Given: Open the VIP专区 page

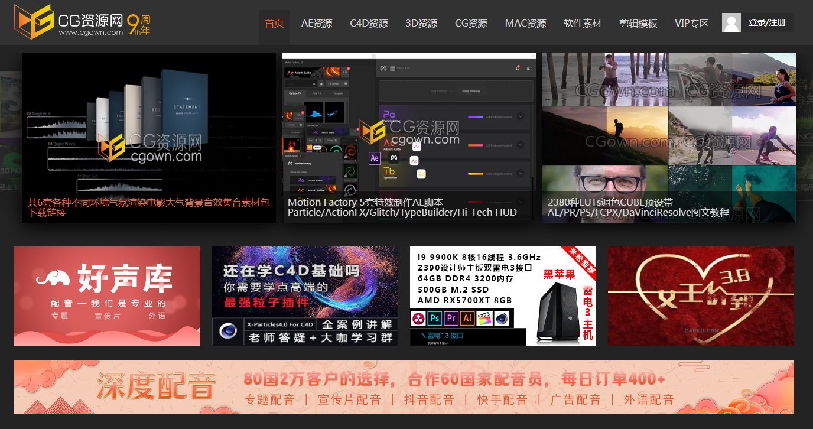Looking at the screenshot, I should pos(691,23).
